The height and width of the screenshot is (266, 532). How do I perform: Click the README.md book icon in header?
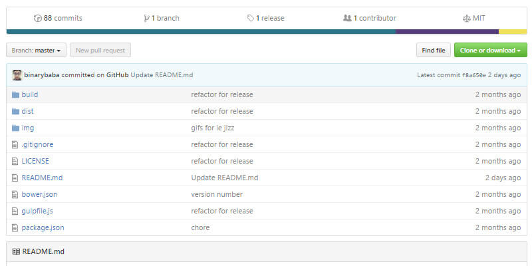click(16, 251)
